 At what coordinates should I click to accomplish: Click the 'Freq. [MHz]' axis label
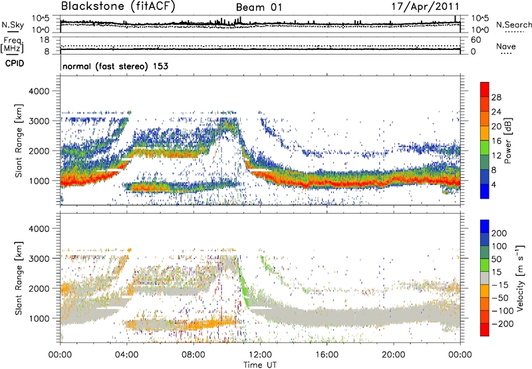tap(12, 45)
